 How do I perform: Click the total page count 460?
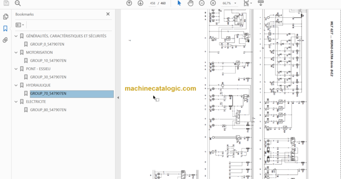tap(163, 3)
